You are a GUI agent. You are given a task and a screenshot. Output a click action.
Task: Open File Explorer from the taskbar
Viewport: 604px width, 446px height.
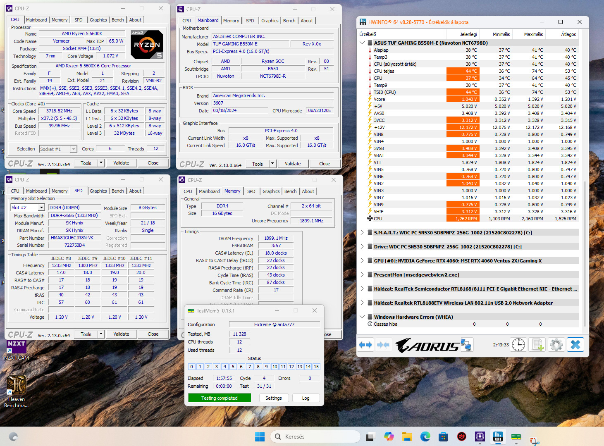point(407,436)
